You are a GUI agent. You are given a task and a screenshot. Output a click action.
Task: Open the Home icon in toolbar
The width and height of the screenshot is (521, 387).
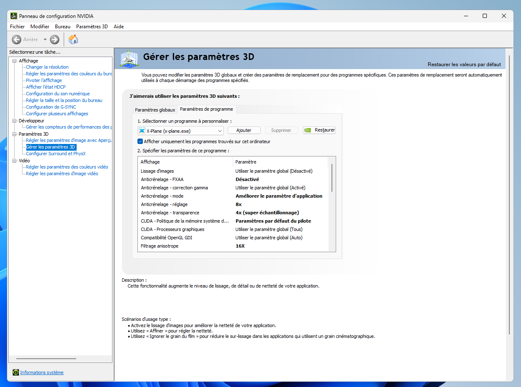coord(73,40)
